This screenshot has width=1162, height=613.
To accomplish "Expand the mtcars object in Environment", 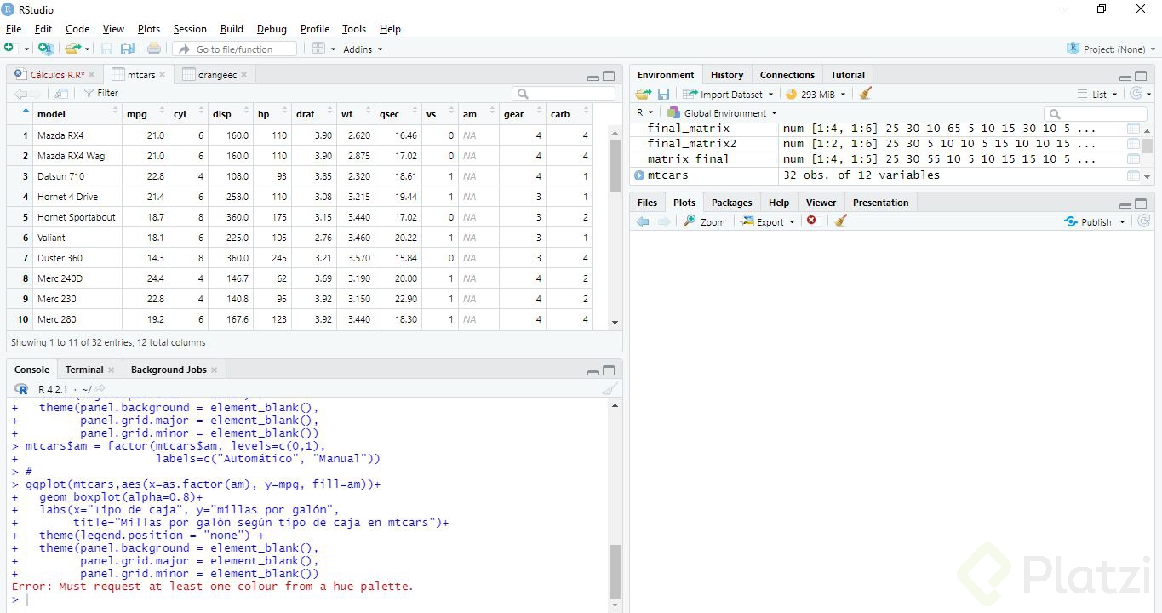I will [639, 175].
